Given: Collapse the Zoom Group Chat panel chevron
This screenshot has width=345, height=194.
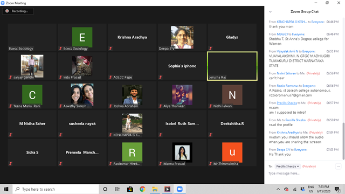Looking at the screenshot, I should [x=271, y=12].
